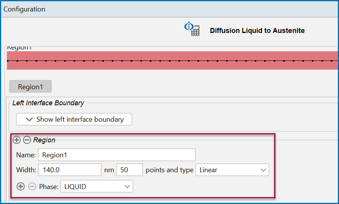Click the nm unit label beside Width
This screenshot has width=339, height=204.
(x=109, y=170)
